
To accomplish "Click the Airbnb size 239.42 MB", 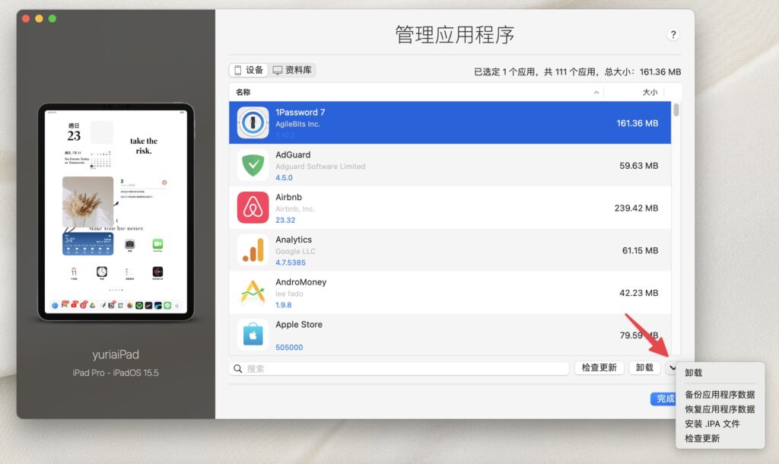I will click(637, 208).
